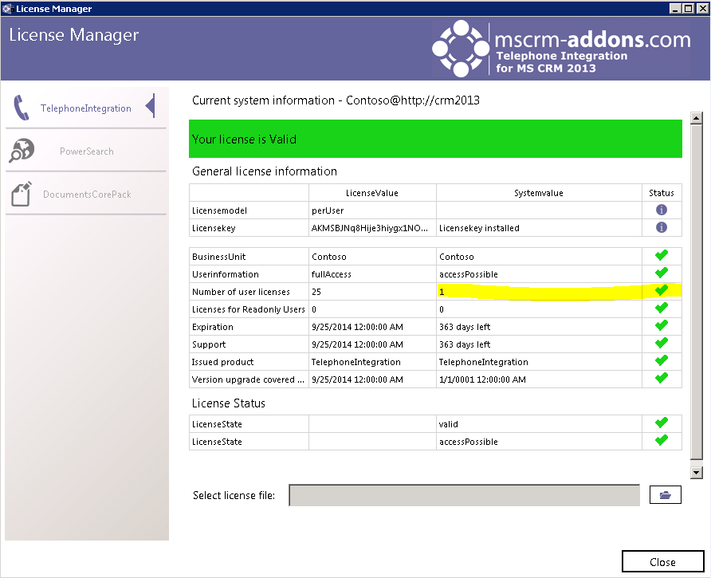Click the Select license file input field

465,495
